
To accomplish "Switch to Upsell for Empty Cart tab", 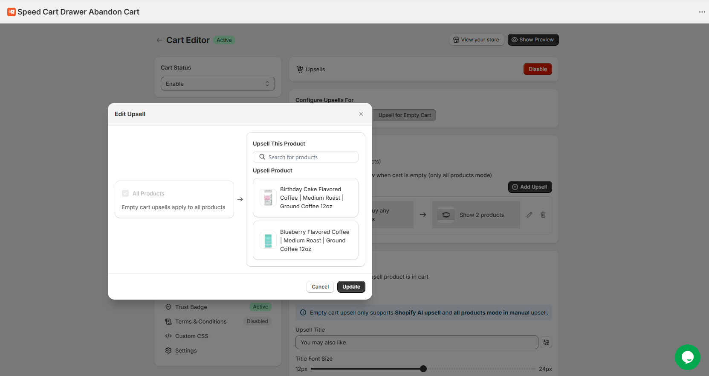I will coord(404,115).
